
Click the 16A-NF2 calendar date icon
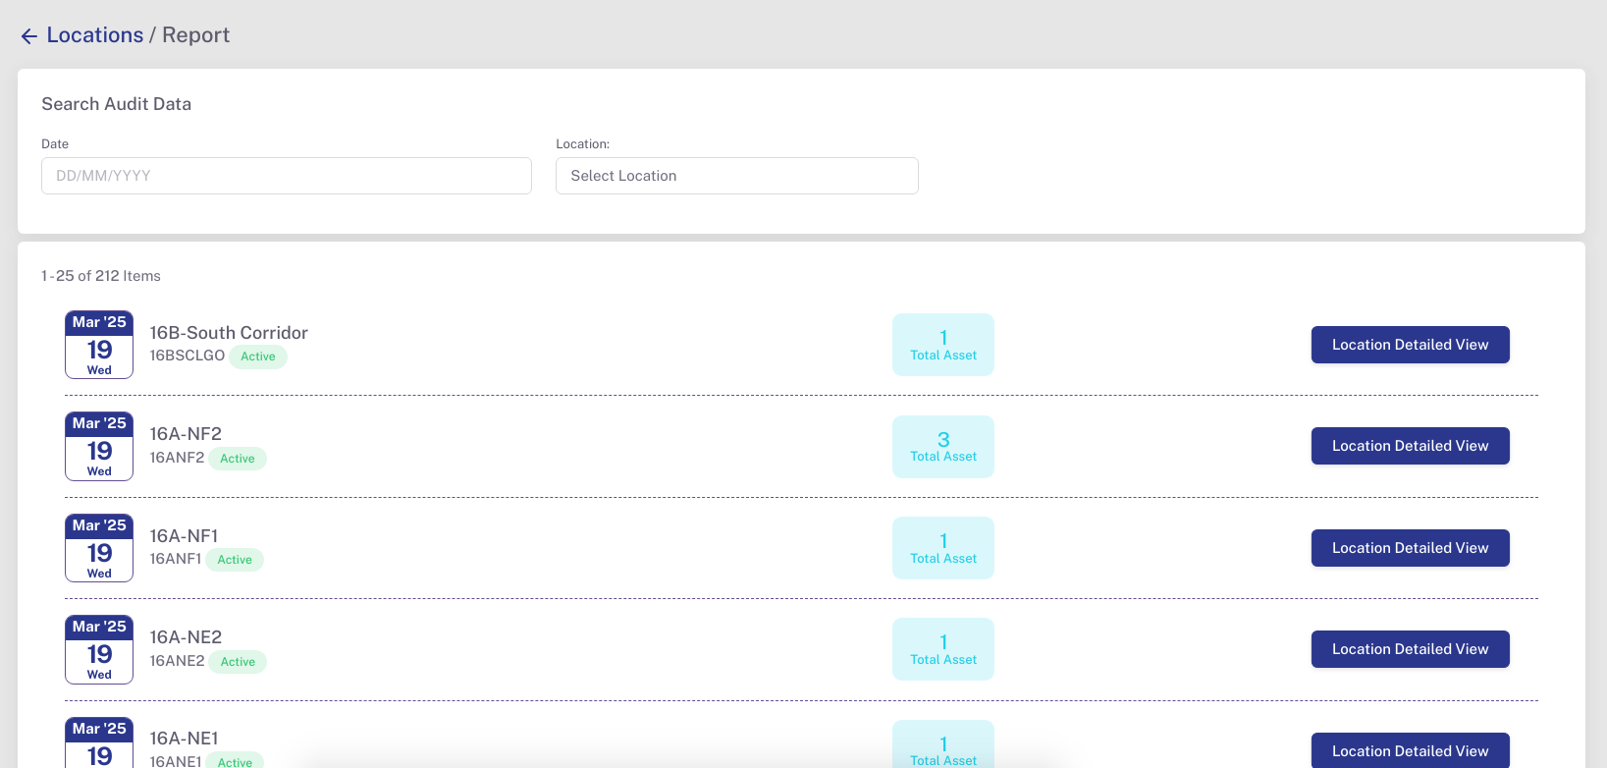[99, 446]
